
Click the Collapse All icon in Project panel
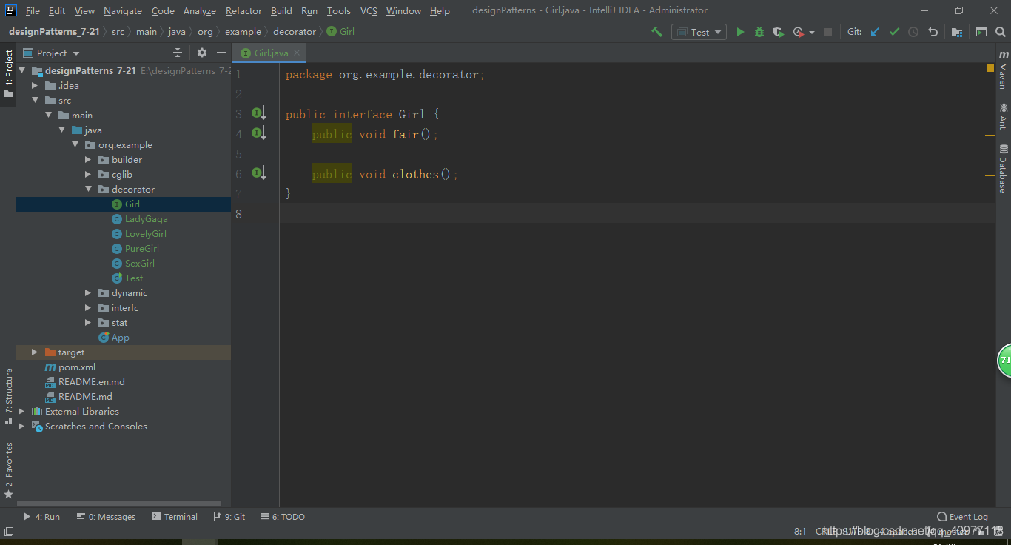click(178, 53)
